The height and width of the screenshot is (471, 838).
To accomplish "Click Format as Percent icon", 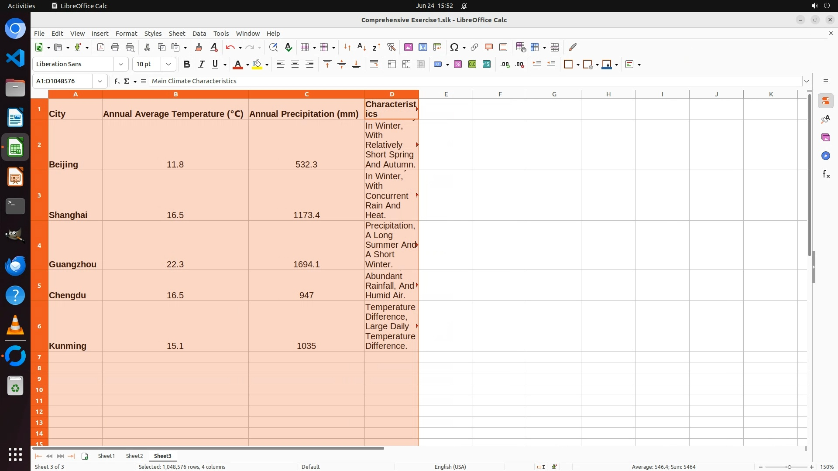I will [458, 65].
